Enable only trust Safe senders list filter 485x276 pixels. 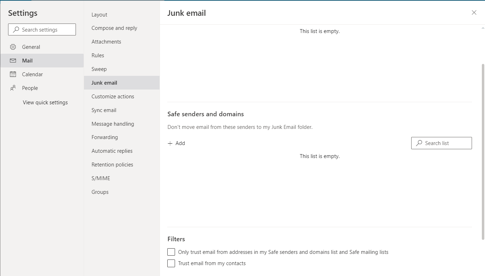coord(171,252)
